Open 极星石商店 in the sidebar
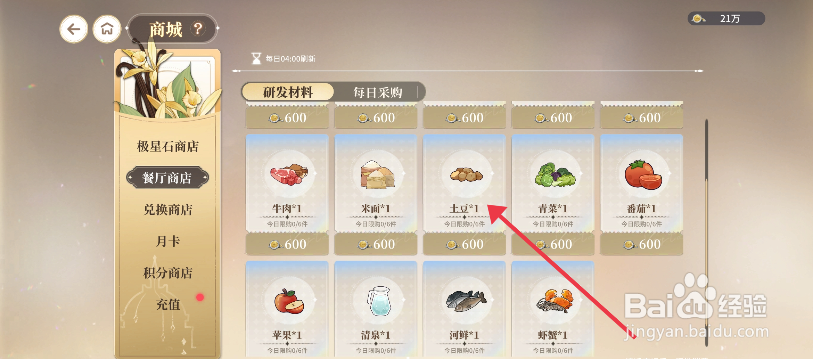This screenshot has width=813, height=359. pyautogui.click(x=168, y=146)
